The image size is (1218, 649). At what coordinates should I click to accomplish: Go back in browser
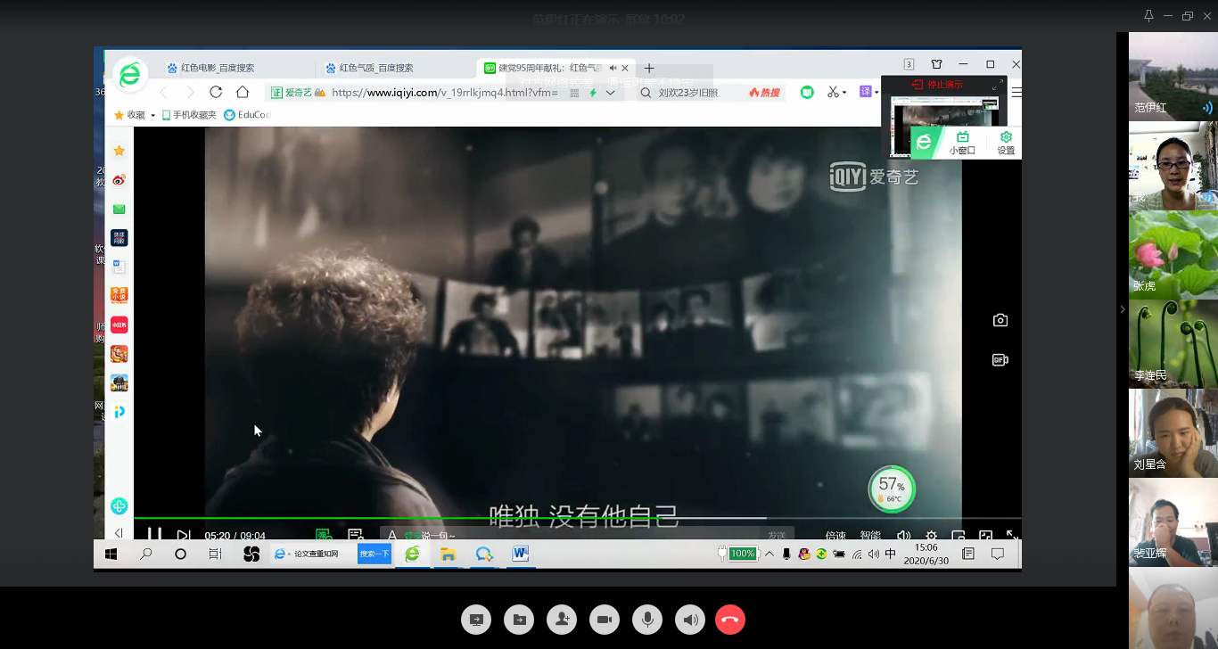163,93
